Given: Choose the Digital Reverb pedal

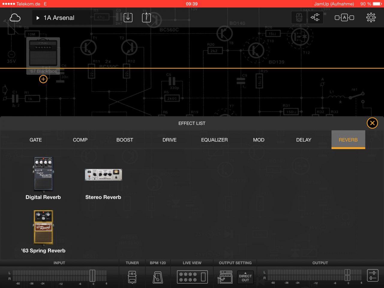Looking at the screenshot, I should [43, 174].
